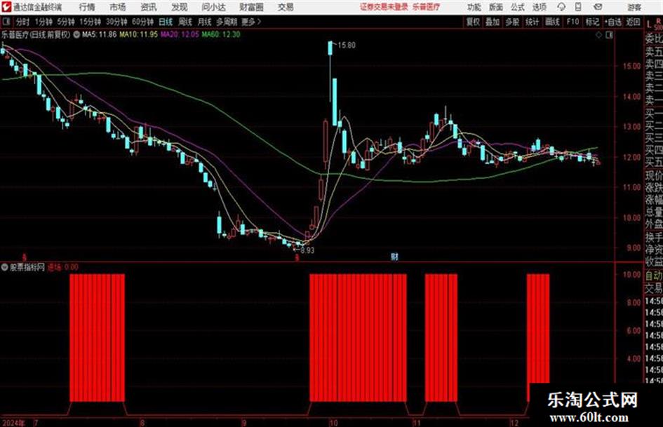The image size is (663, 427).
Task: Click the 多股 multi-stock button
Action: [512, 22]
